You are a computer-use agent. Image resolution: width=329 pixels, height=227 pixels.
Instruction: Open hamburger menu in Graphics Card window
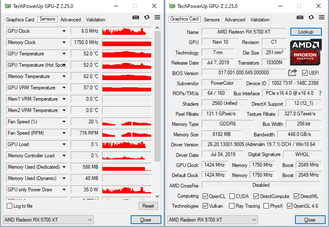click(322, 17)
